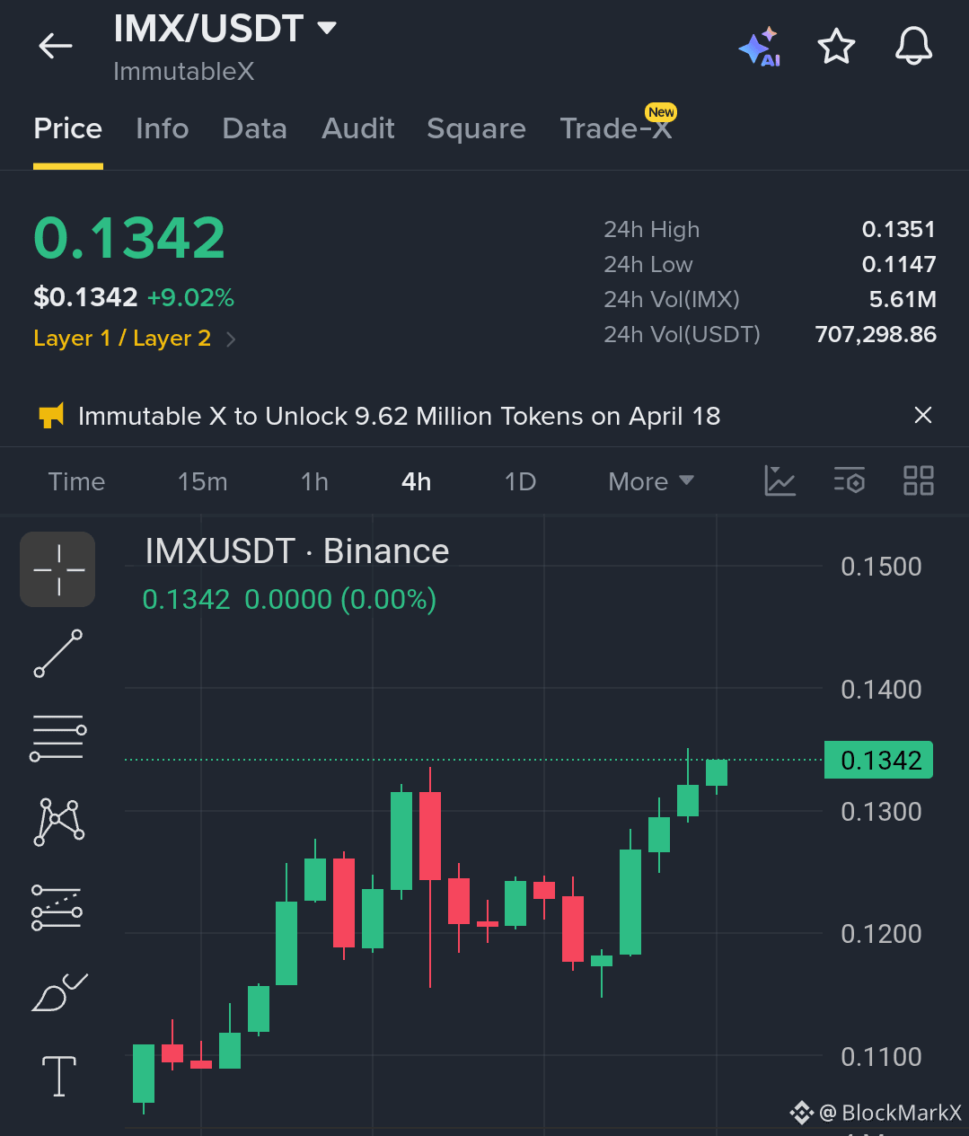Tap the 0.1400 price axis label

pos(881,690)
